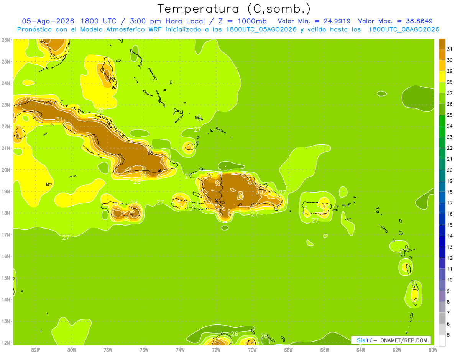Image resolution: width=460 pixels, height=355 pixels.
Task: Click the '66W' longitude axis label
Action: pyautogui.click(x=324, y=350)
